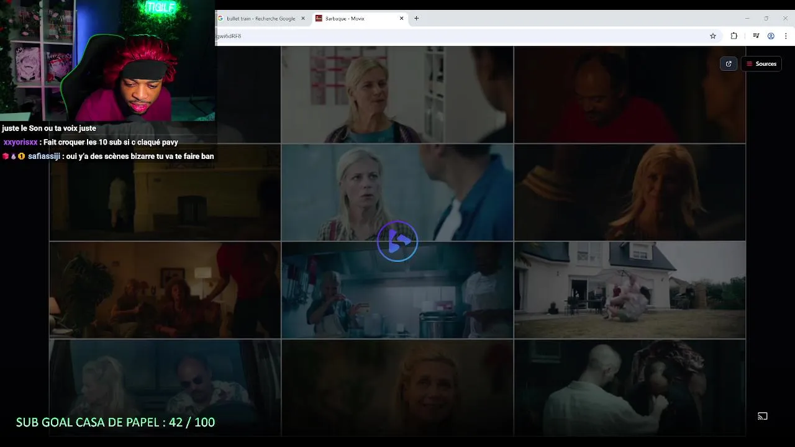Click the streamer webcam overlay
This screenshot has height=447, width=795.
click(107, 61)
